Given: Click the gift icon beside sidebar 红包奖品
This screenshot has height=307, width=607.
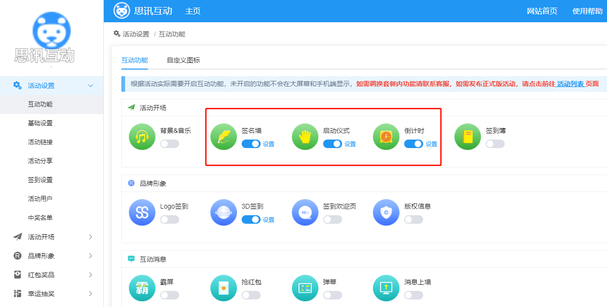Looking at the screenshot, I should point(17,274).
